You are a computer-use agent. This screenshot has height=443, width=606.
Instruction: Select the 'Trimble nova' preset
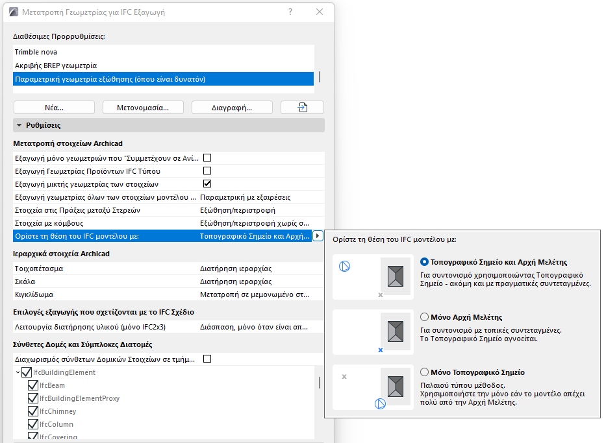(x=164, y=52)
